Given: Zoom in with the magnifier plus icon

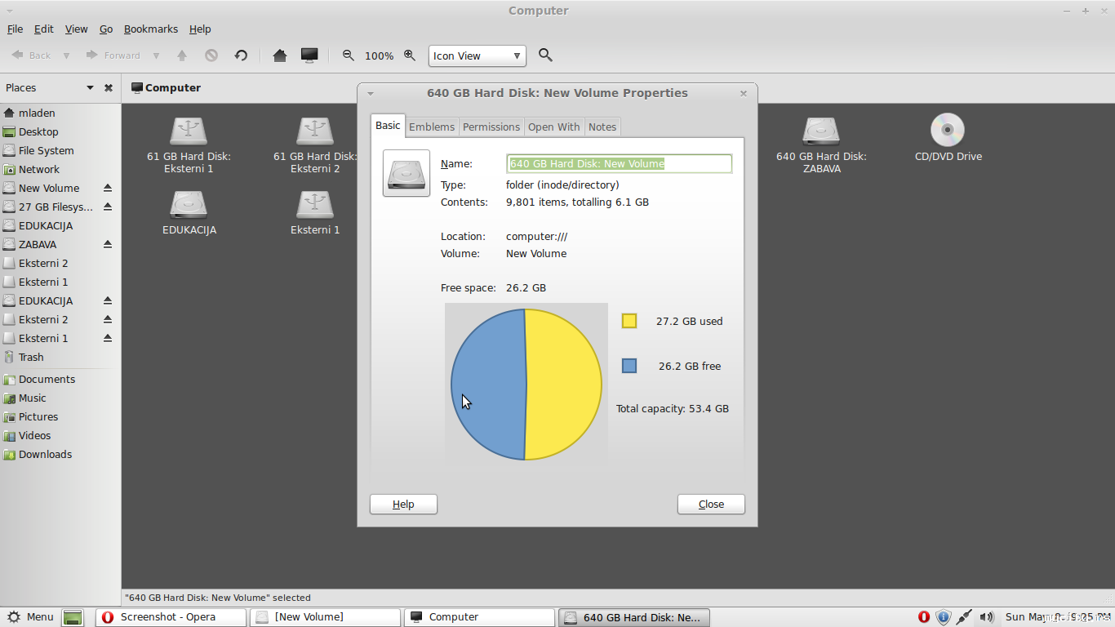Looking at the screenshot, I should click(x=410, y=56).
